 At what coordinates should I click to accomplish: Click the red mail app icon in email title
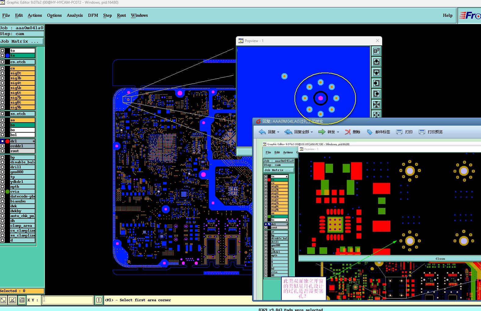258,121
